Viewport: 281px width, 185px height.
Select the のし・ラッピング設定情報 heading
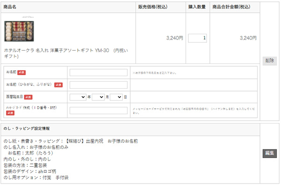coord(27,129)
